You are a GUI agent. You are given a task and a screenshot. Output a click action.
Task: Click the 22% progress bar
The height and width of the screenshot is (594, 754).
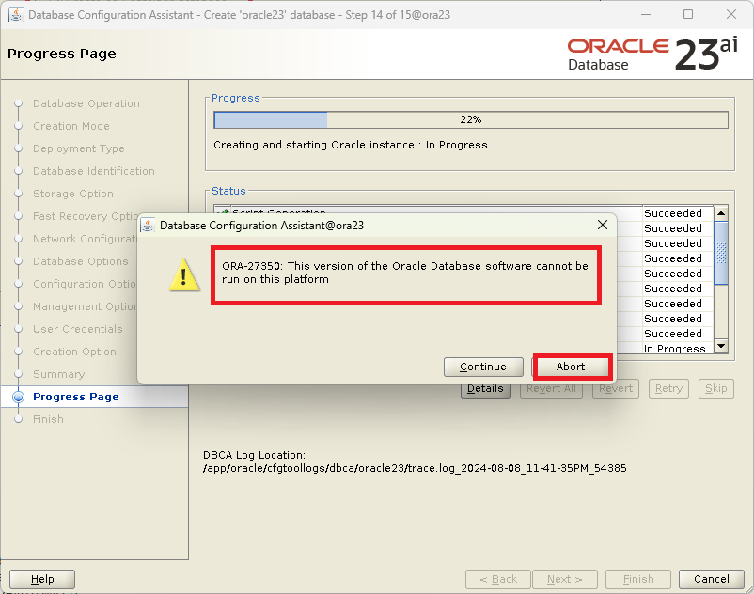pos(471,119)
